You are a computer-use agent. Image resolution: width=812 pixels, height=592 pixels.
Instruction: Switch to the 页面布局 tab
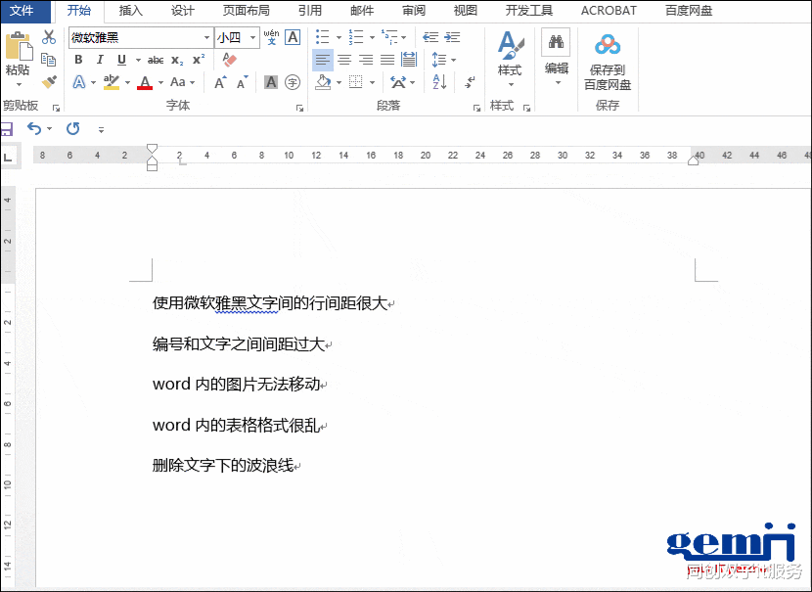coord(246,11)
